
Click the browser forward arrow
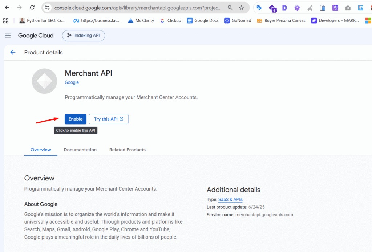click(20, 8)
